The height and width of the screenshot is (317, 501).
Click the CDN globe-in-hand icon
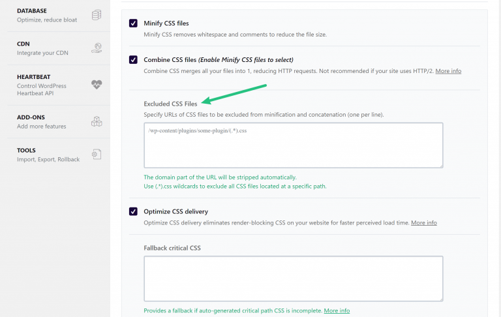(97, 48)
